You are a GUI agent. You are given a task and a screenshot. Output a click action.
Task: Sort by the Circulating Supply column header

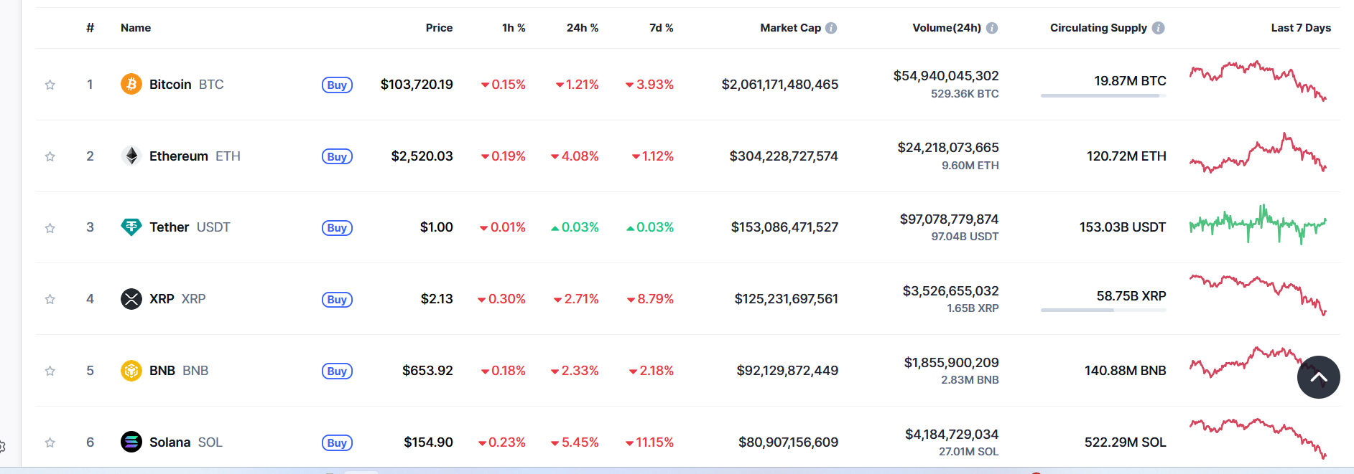coord(1098,28)
